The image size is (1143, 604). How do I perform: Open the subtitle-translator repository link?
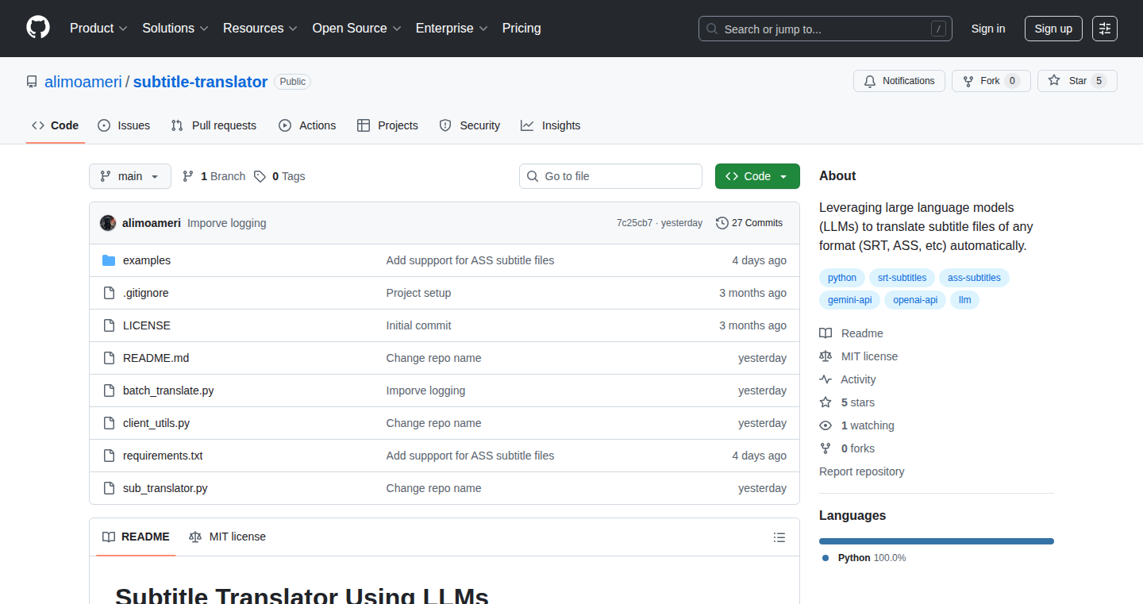[x=200, y=82]
